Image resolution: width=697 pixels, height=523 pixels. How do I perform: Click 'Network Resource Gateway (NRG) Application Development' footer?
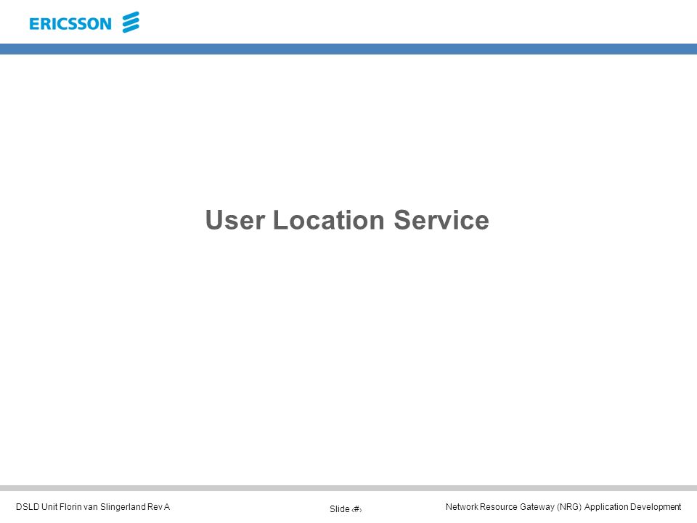[563, 506]
